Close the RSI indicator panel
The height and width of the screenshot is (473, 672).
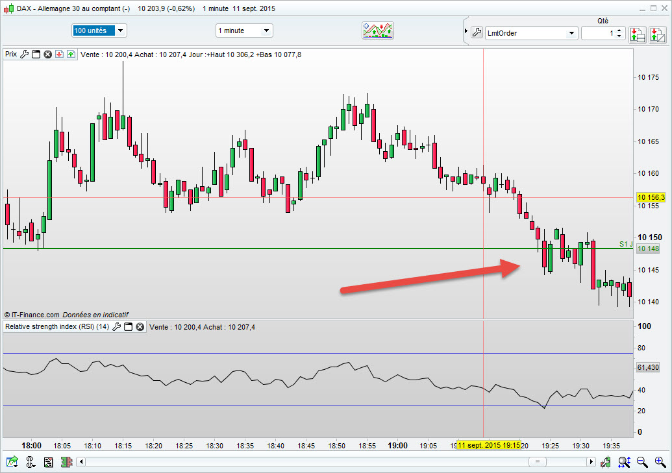point(140,326)
